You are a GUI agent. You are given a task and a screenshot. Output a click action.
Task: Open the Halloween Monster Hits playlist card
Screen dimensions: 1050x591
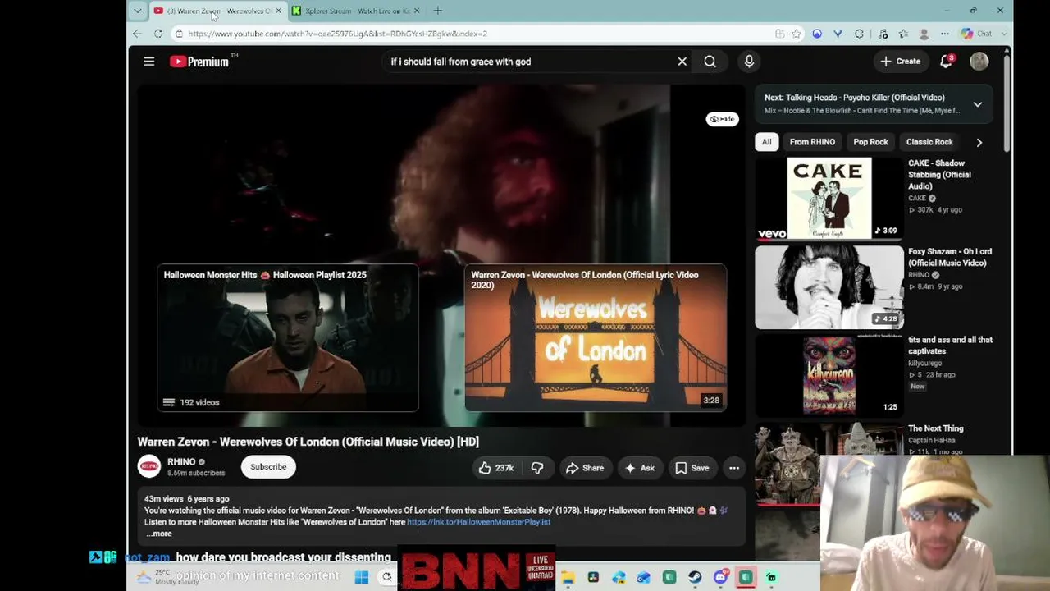pyautogui.click(x=288, y=338)
